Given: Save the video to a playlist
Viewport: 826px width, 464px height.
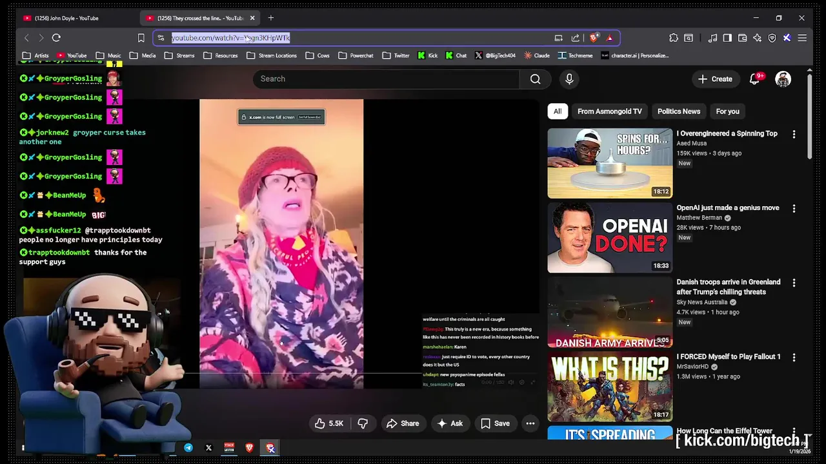Looking at the screenshot, I should pyautogui.click(x=496, y=423).
